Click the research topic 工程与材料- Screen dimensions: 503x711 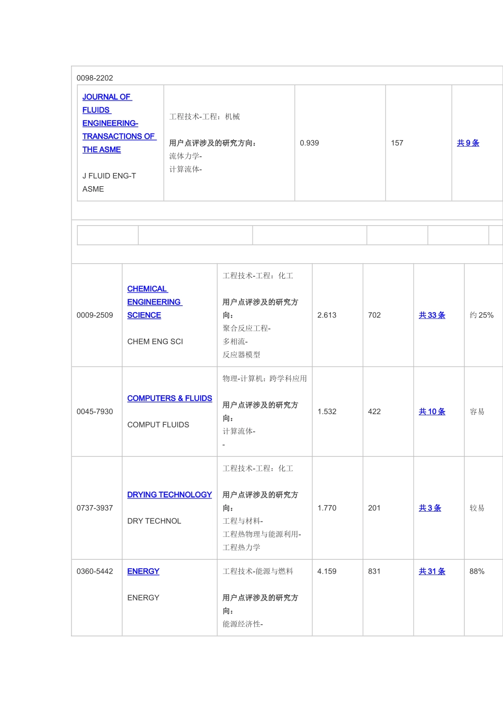point(242,521)
